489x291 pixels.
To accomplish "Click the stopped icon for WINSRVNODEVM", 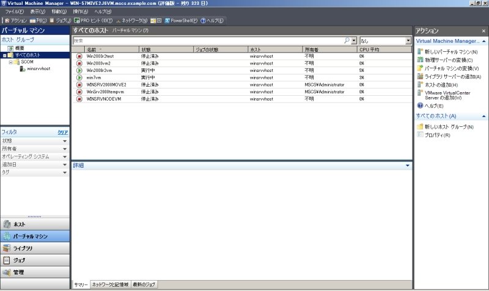I will pyautogui.click(x=79, y=99).
